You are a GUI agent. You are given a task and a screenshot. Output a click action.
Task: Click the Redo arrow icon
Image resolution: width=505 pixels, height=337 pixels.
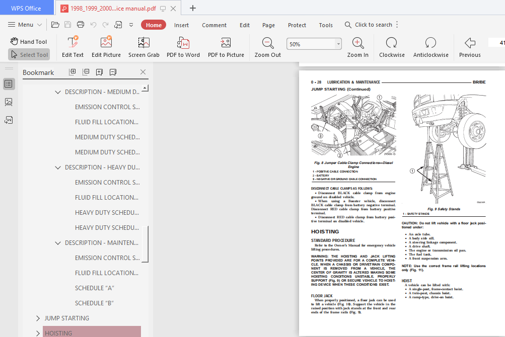pyautogui.click(x=105, y=25)
